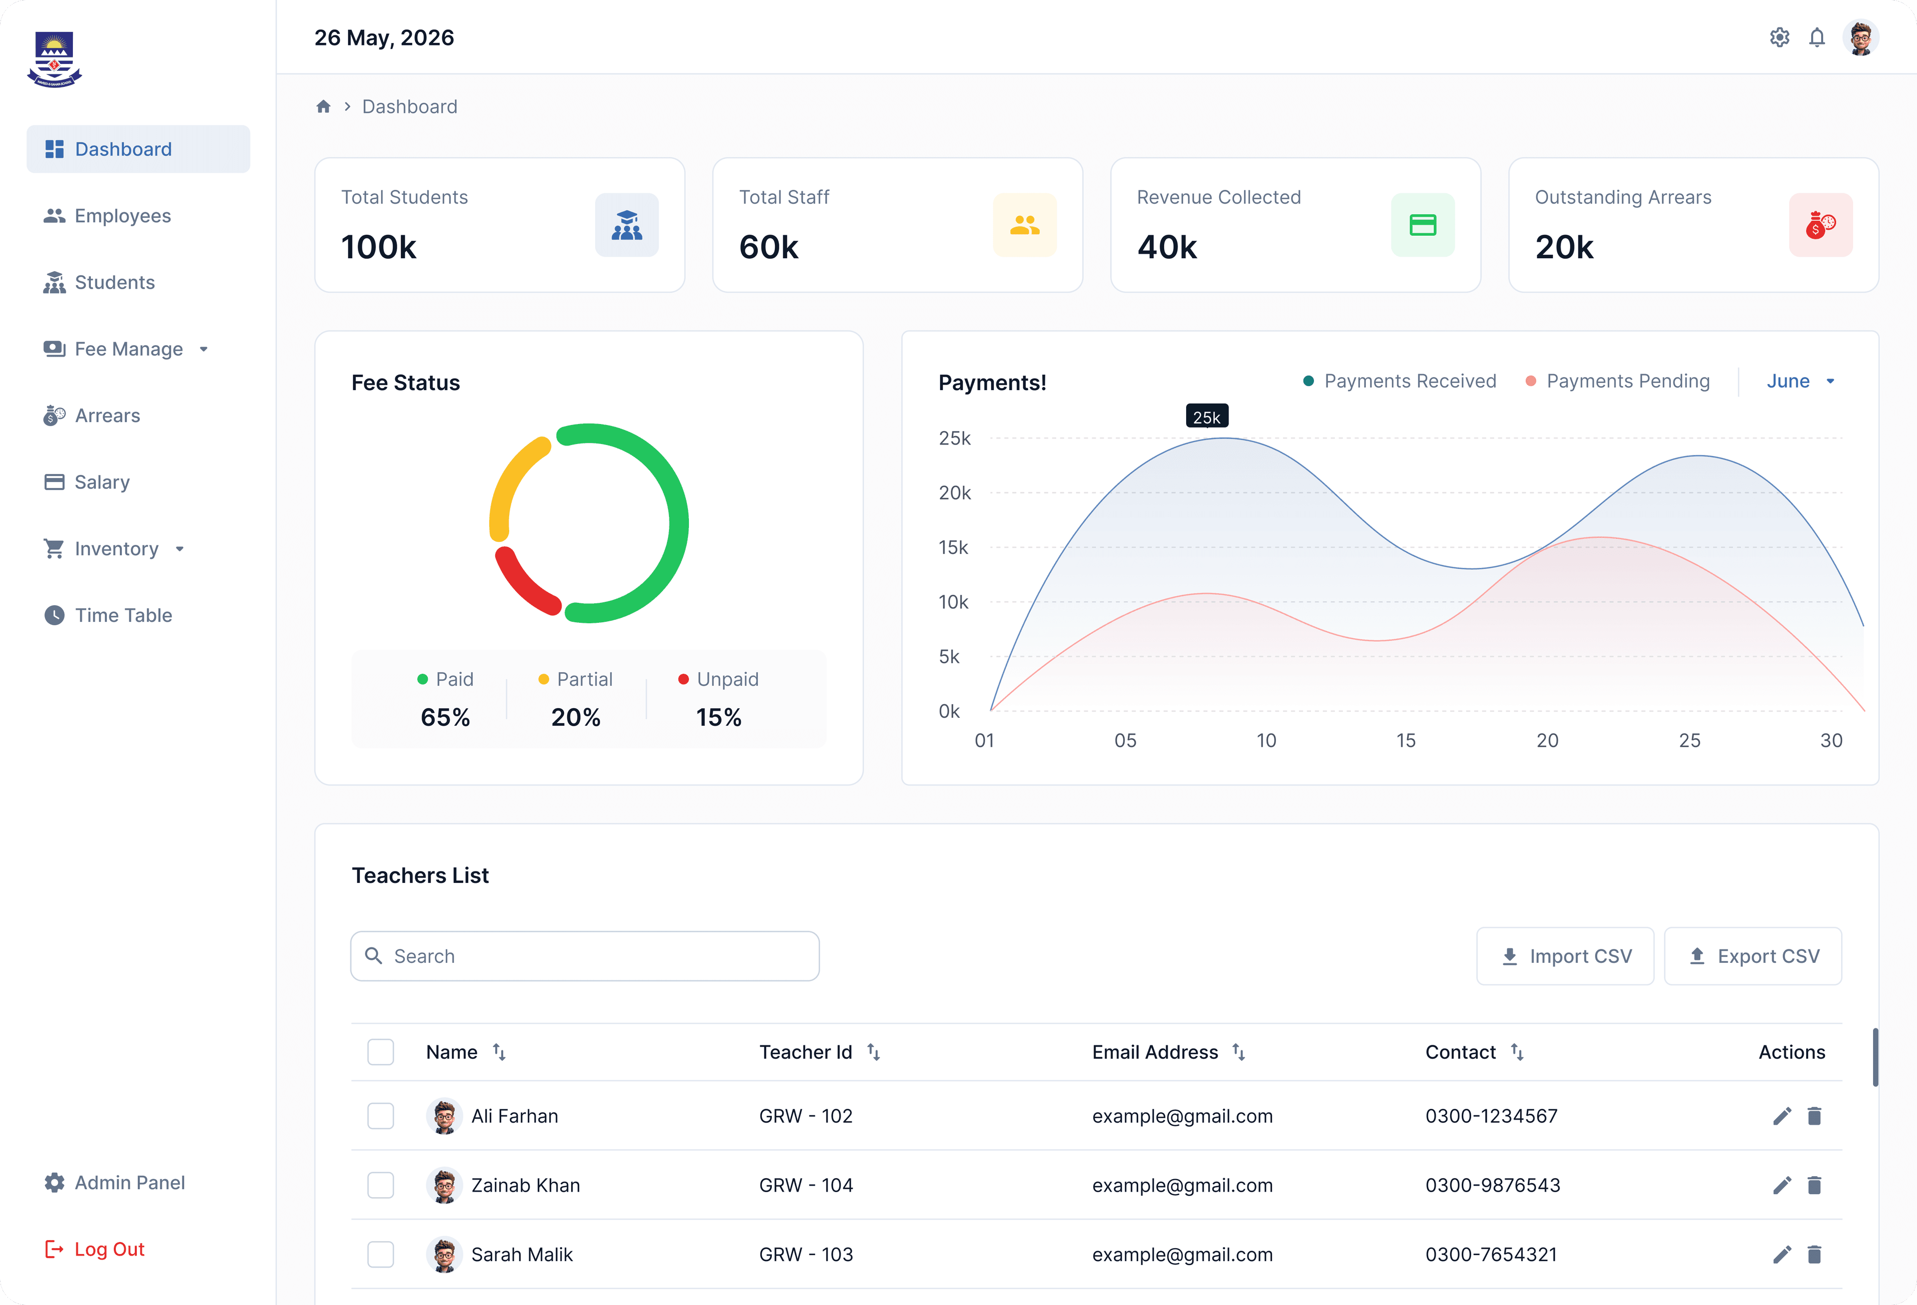Viewport: 1917px width, 1305px height.
Task: Open the Time Table sidebar item
Action: [x=107, y=615]
